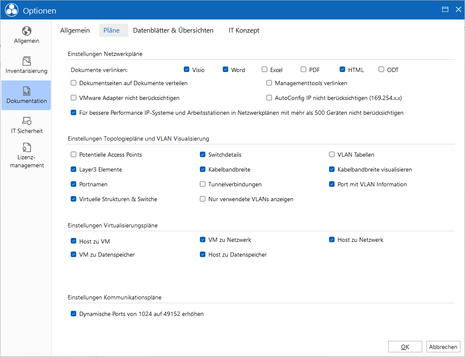This screenshot has height=357, width=465.
Task: Close the Optionen dialog
Action: click(x=459, y=9)
